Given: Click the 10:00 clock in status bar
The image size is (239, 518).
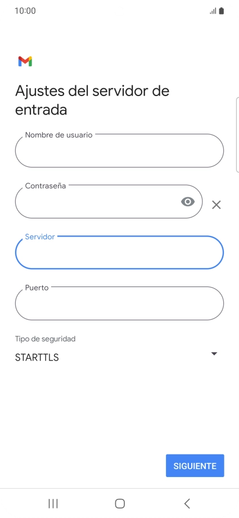Looking at the screenshot, I should 25,11.
